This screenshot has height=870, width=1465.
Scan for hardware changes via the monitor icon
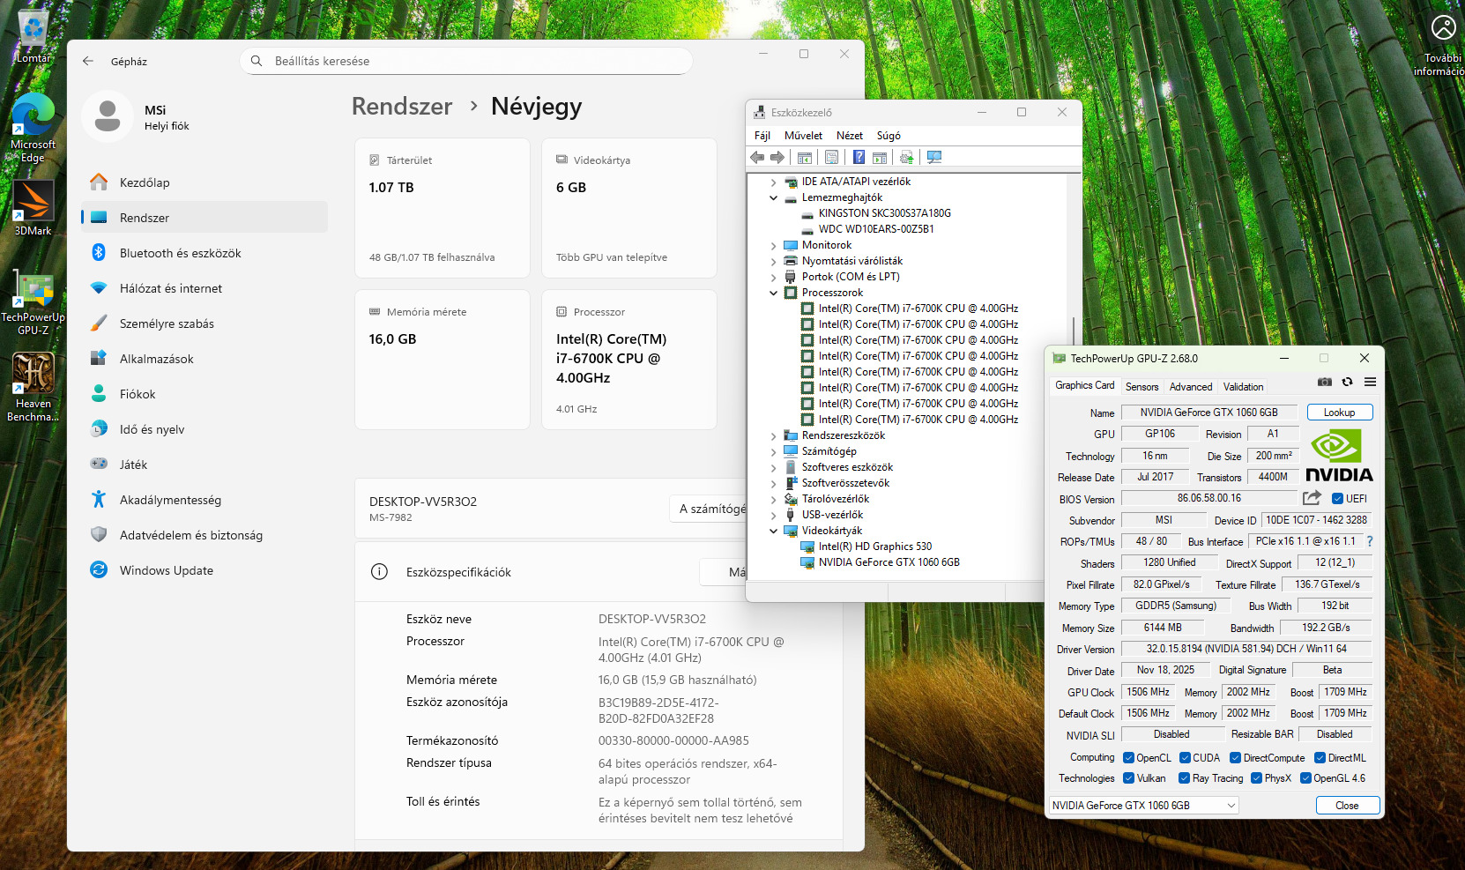click(934, 157)
